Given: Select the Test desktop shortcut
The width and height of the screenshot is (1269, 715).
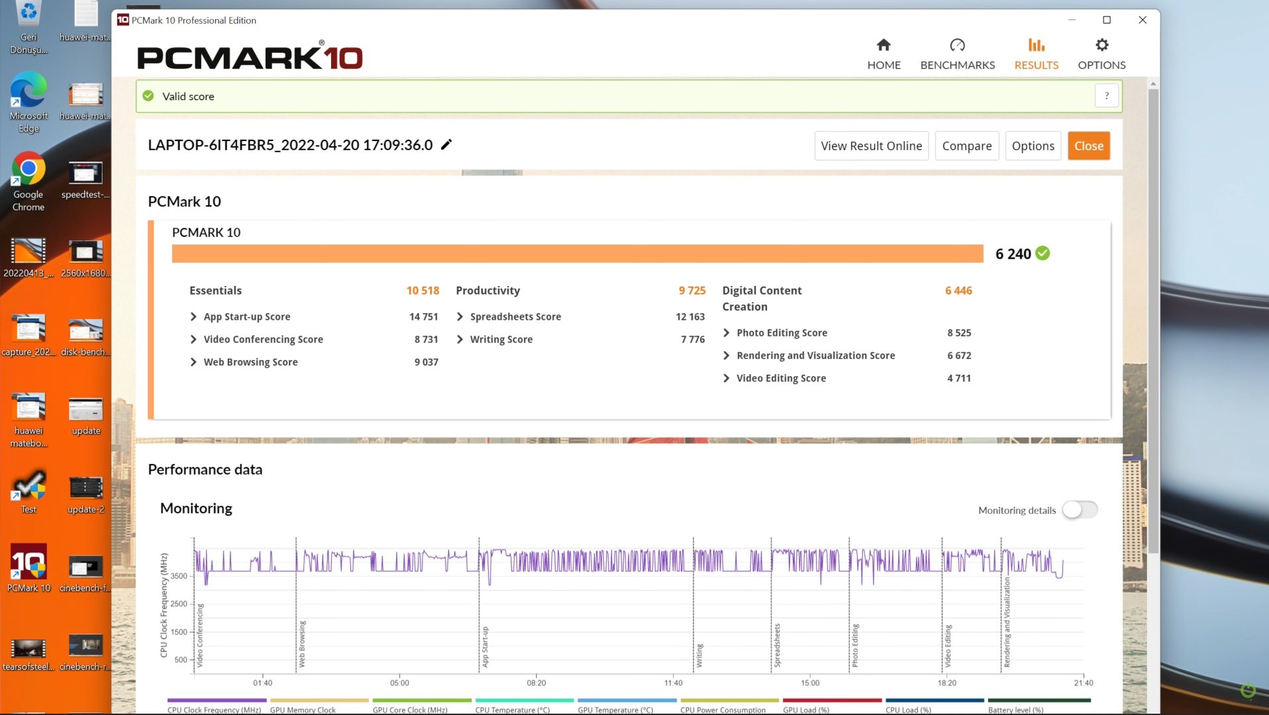Looking at the screenshot, I should [28, 493].
